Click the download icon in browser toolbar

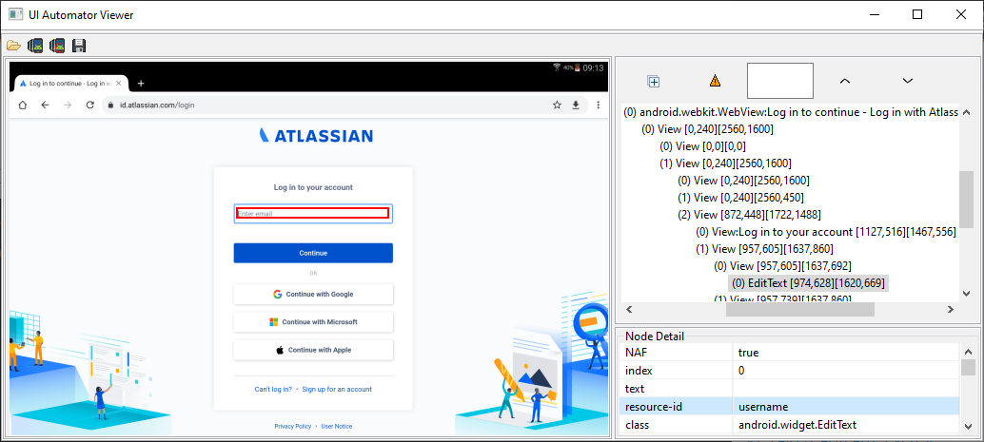coord(575,106)
